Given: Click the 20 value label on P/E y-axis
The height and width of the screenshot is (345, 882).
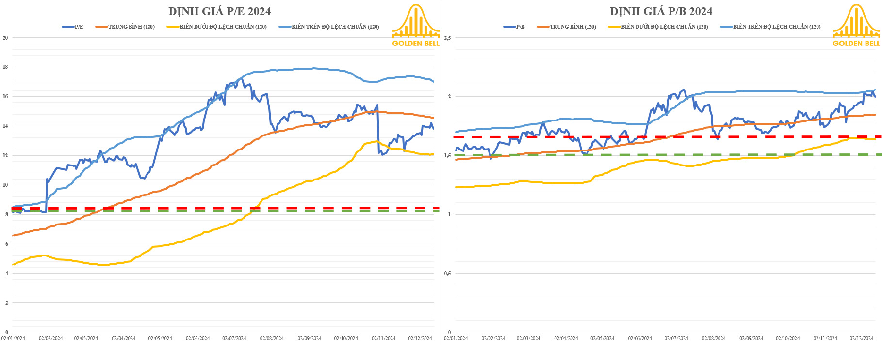Looking at the screenshot, I should pos(5,38).
